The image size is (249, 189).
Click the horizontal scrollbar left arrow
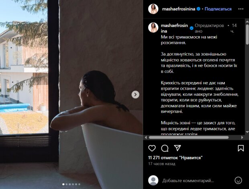pyautogui.click(x=146, y=138)
